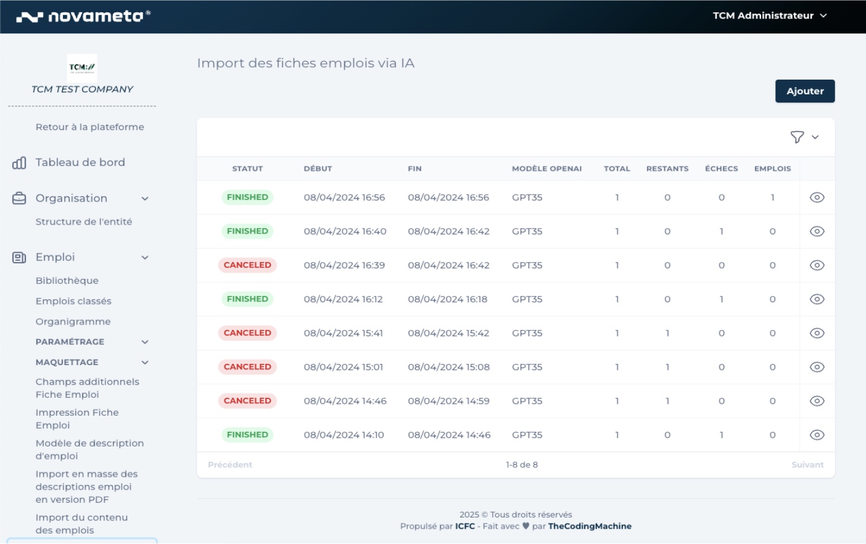Collapse the Emploi section chevron
This screenshot has width=866, height=544.
point(145,258)
